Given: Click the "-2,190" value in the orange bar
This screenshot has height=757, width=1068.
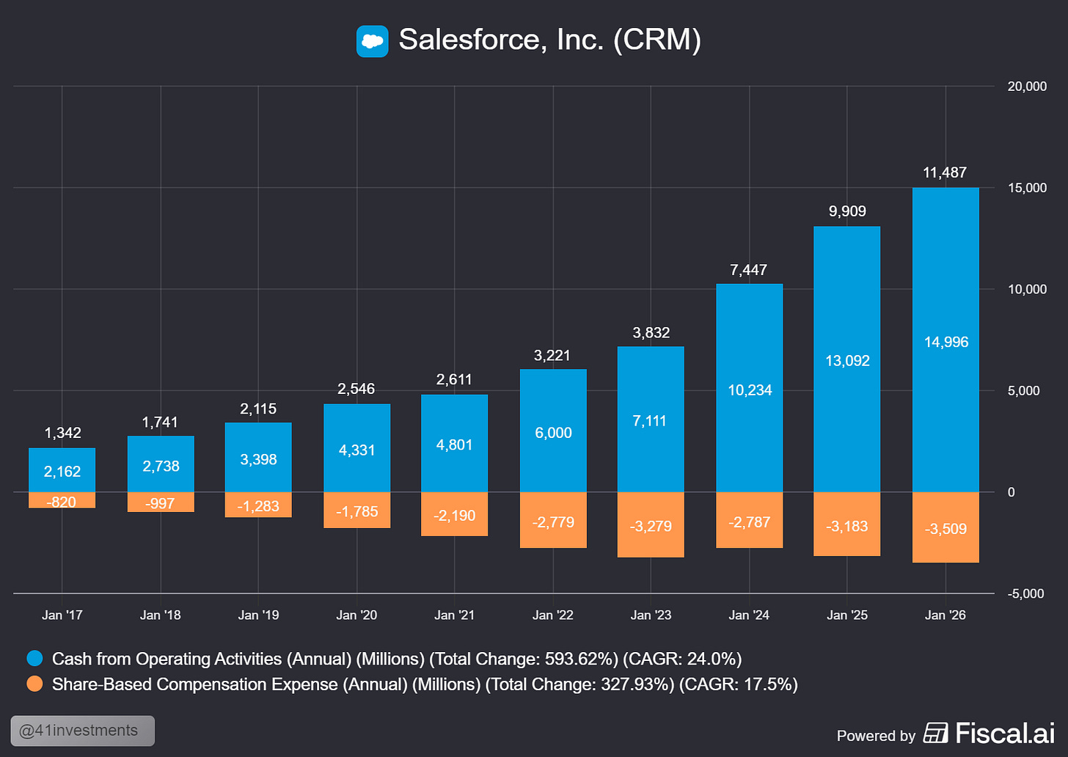Looking at the screenshot, I should pos(454,516).
